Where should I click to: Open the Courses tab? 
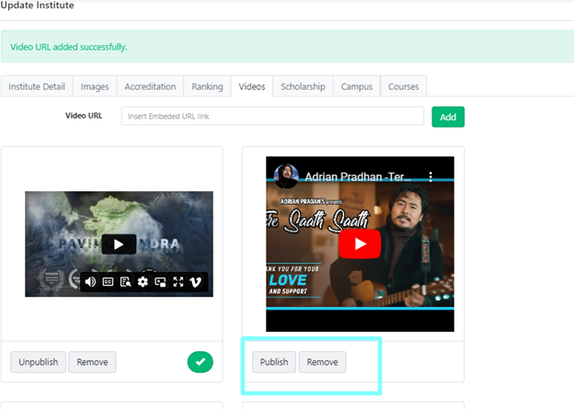404,86
